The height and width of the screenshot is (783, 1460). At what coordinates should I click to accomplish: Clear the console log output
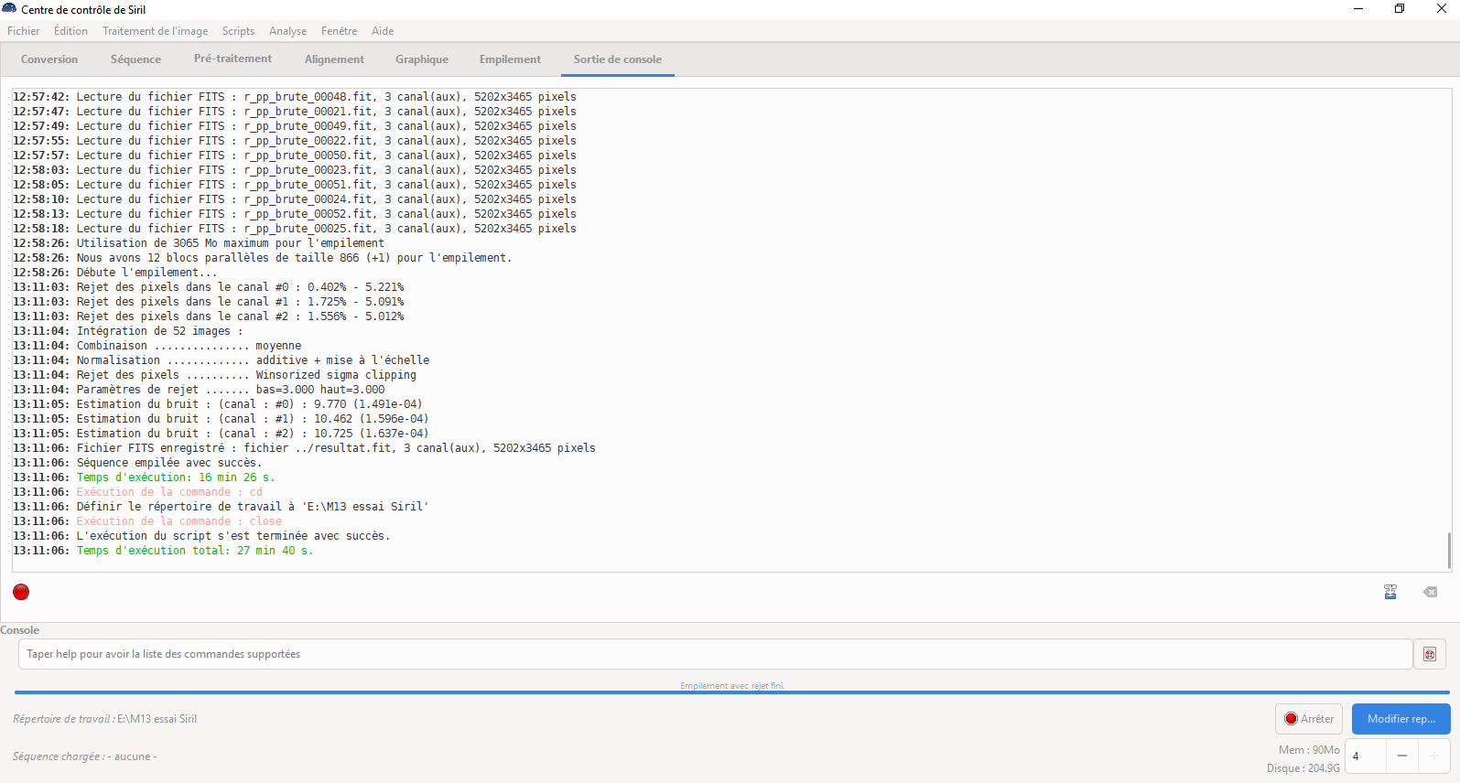point(1430,592)
